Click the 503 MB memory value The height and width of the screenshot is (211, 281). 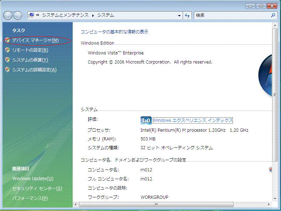(x=148, y=139)
